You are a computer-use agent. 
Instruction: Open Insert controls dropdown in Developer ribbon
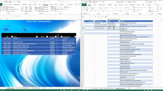(36, 9)
